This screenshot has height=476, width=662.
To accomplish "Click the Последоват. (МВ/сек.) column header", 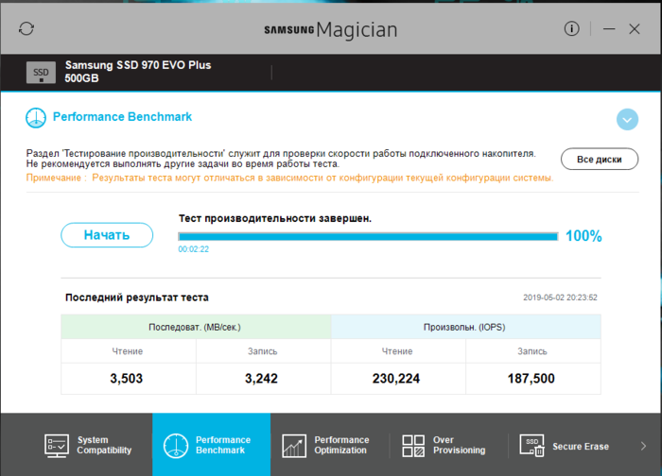I will (x=196, y=327).
